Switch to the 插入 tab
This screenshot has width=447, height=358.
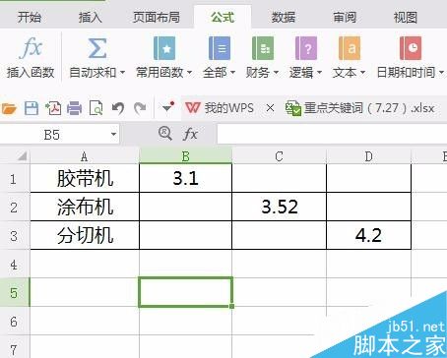point(91,17)
